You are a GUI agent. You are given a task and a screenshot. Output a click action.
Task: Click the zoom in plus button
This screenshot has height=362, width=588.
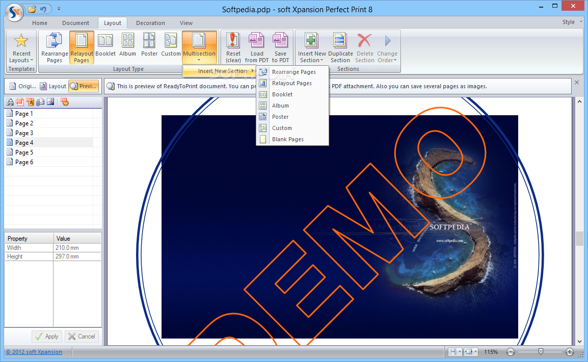pos(570,352)
